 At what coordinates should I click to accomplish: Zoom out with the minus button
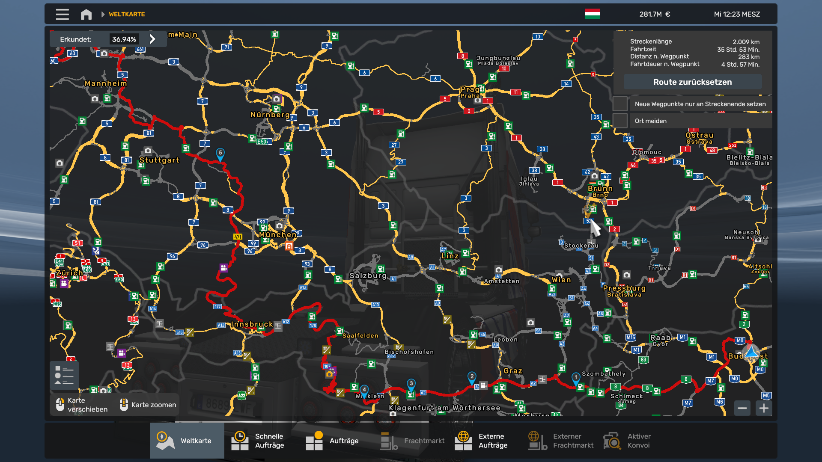click(742, 408)
